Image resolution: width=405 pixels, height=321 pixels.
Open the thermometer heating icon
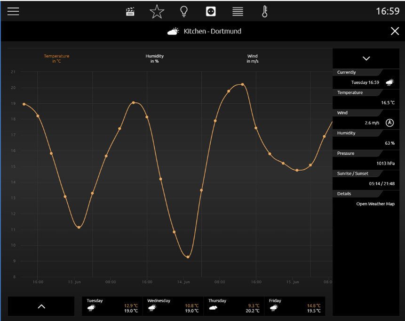(265, 11)
